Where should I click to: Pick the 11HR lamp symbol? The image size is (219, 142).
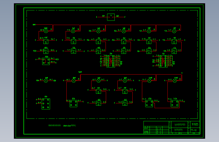175,81
